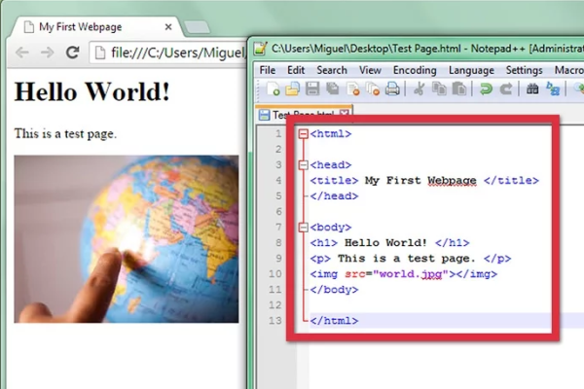Click the closing </body> tag on line 11
584x389 pixels.
click(334, 290)
